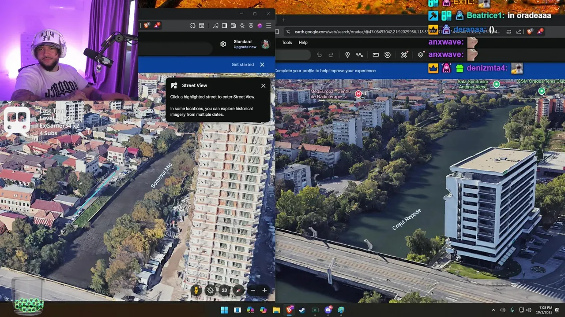Image resolution: width=565 pixels, height=317 pixels.
Task: Open Task View on the taskbar
Action: pyautogui.click(x=237, y=310)
